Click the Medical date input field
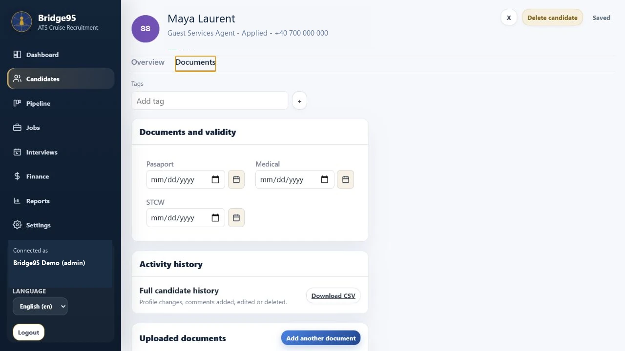 (295, 180)
